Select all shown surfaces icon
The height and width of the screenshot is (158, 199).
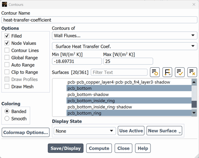(x=179, y=72)
